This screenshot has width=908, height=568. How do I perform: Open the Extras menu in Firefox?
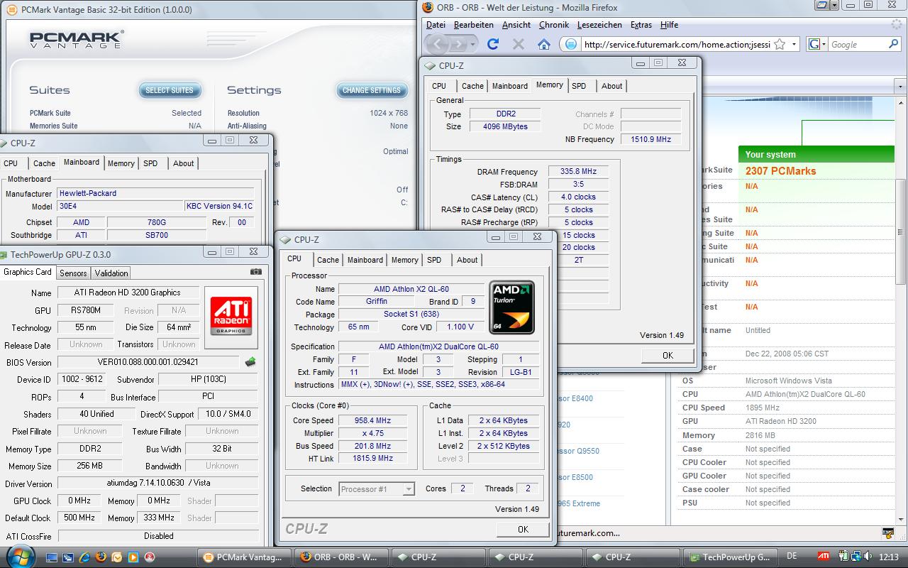click(641, 24)
